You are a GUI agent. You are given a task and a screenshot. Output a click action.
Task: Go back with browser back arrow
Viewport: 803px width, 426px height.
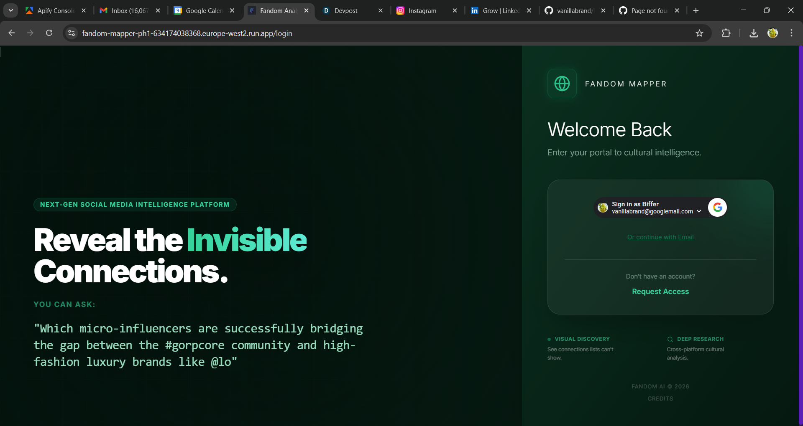(x=12, y=33)
